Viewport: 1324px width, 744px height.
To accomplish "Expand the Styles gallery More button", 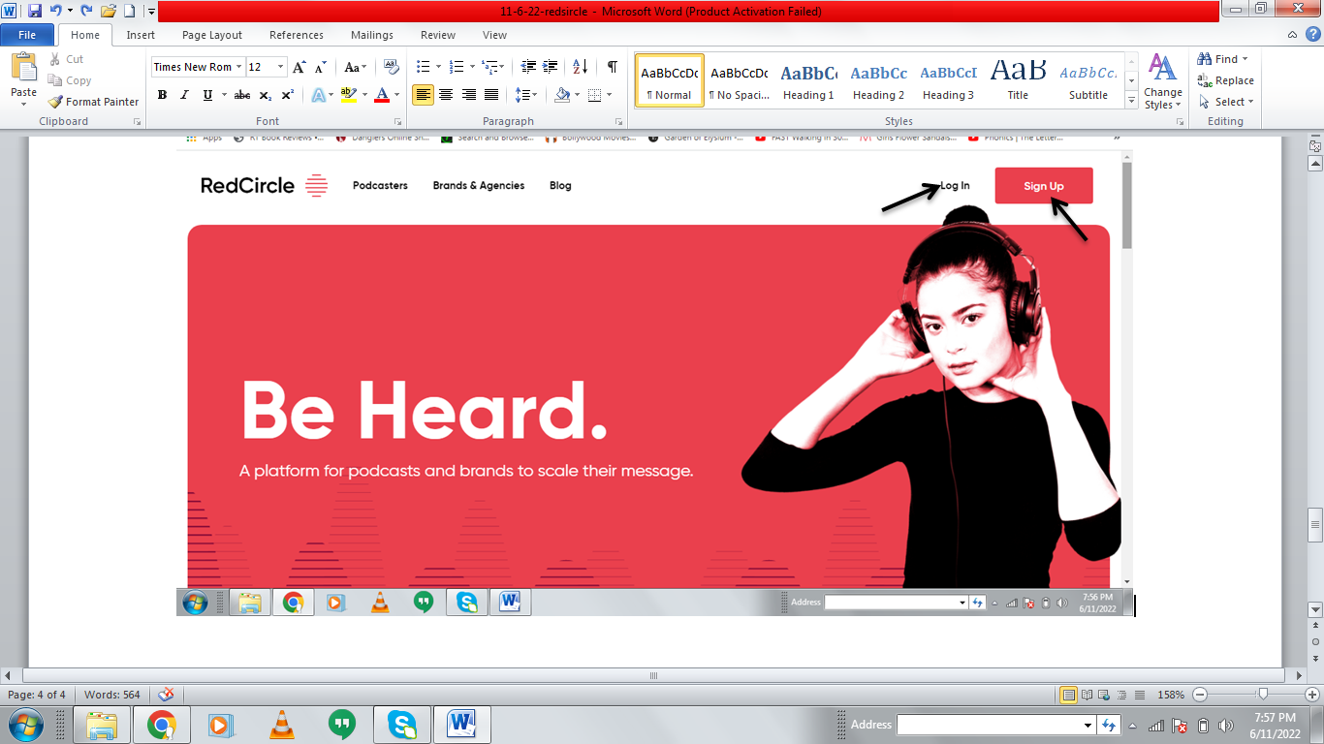I will click(x=1131, y=101).
